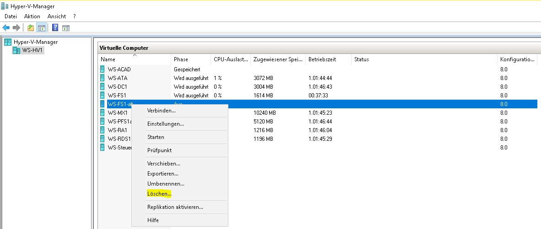Open the blue Help question mark icon
The height and width of the screenshot is (229, 541).
pos(55,27)
